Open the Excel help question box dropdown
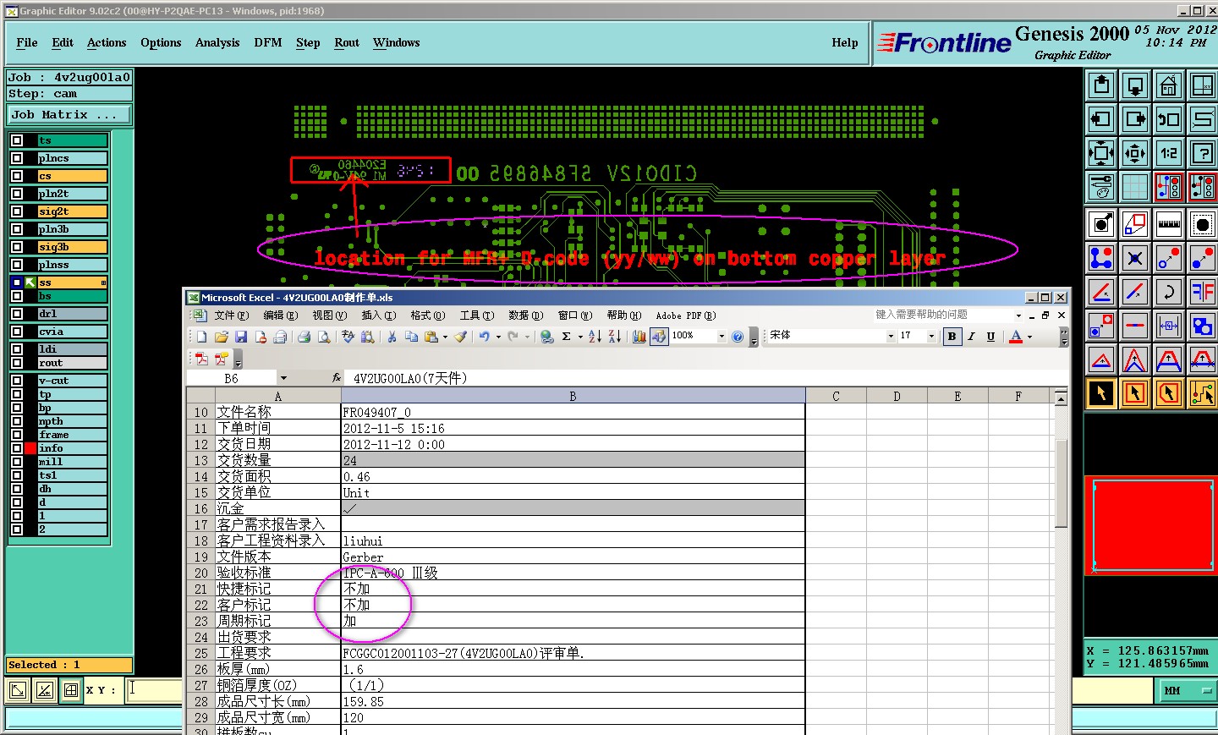 1018,315
